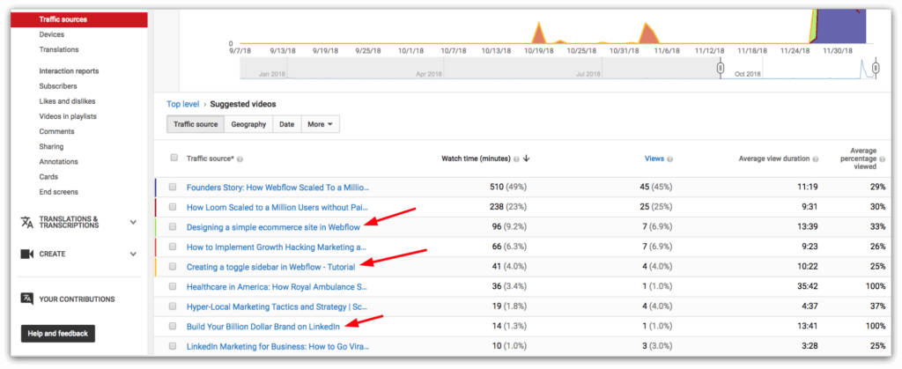Click the Help and feedback button
This screenshot has width=902, height=369.
point(58,334)
